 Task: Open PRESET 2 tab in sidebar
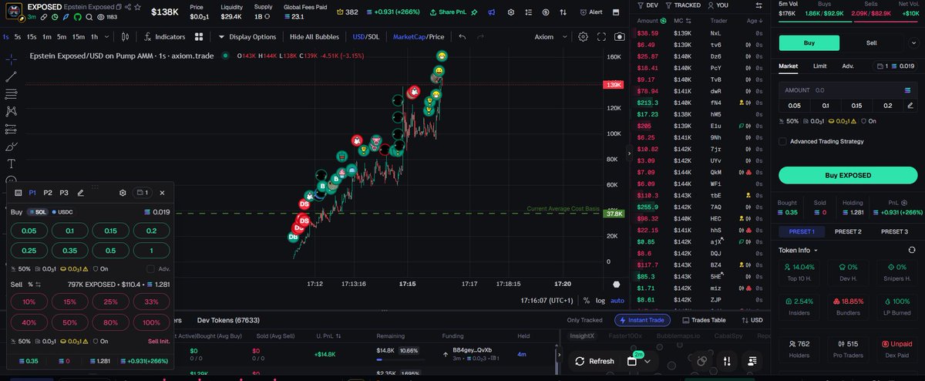pyautogui.click(x=848, y=231)
